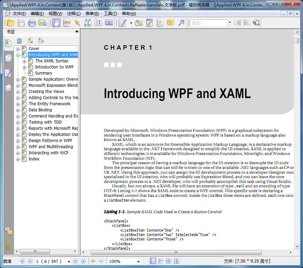Open the 工具(T) menu

click(111, 14)
